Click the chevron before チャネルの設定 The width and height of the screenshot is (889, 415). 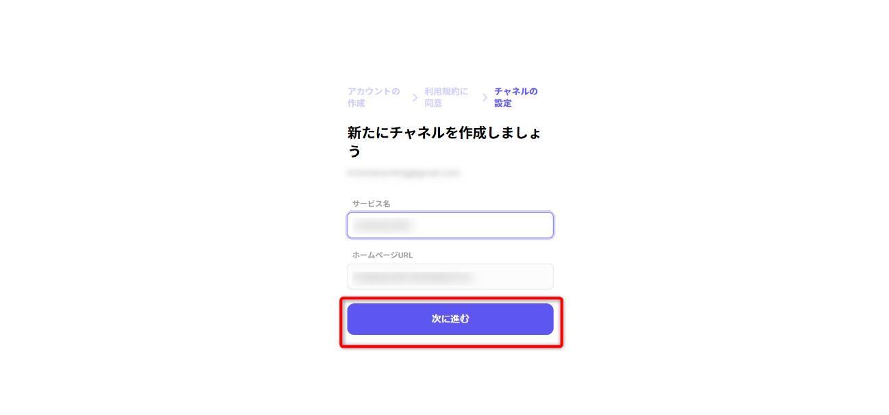pyautogui.click(x=485, y=98)
